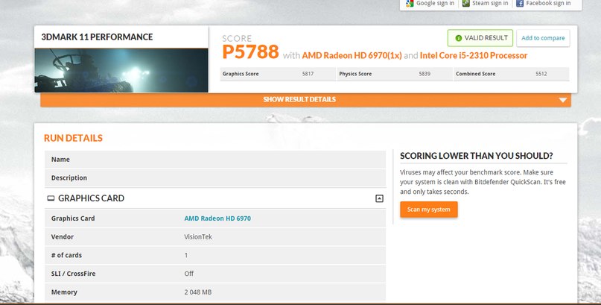
Task: Click the RUN DETAILS heading
Action: pyautogui.click(x=73, y=138)
